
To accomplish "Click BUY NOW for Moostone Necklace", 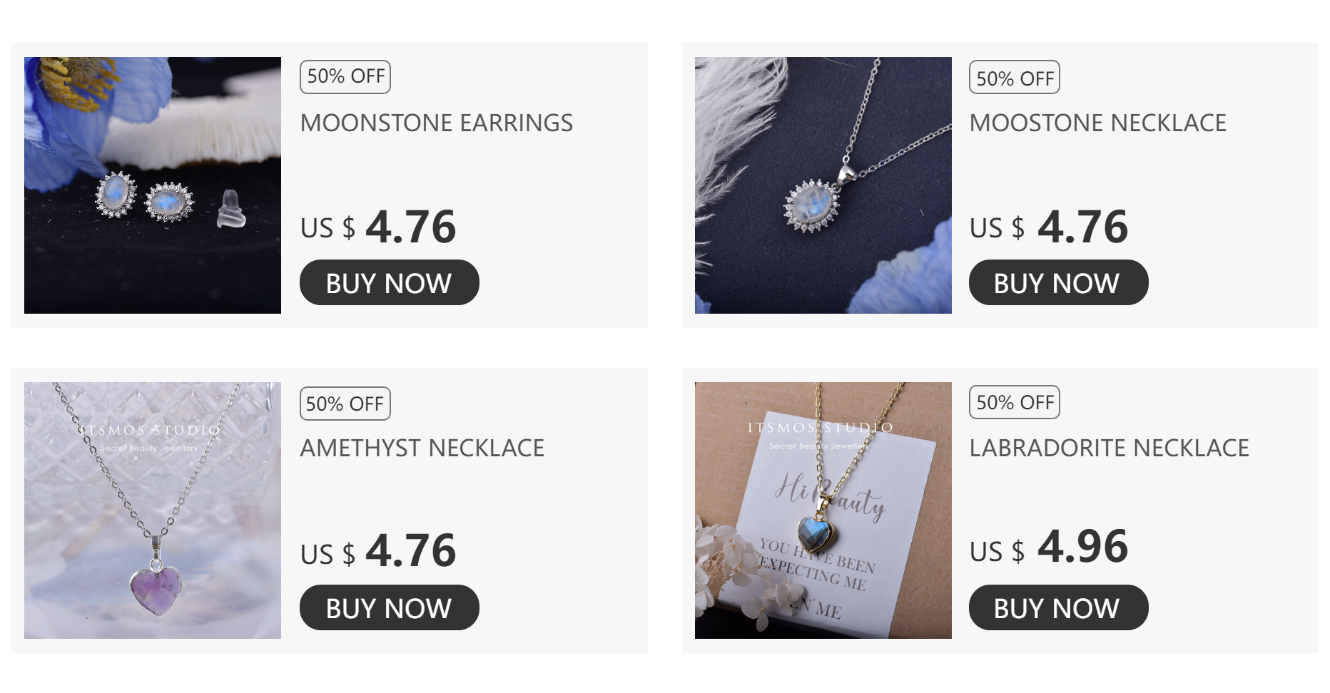I will tap(1059, 282).
